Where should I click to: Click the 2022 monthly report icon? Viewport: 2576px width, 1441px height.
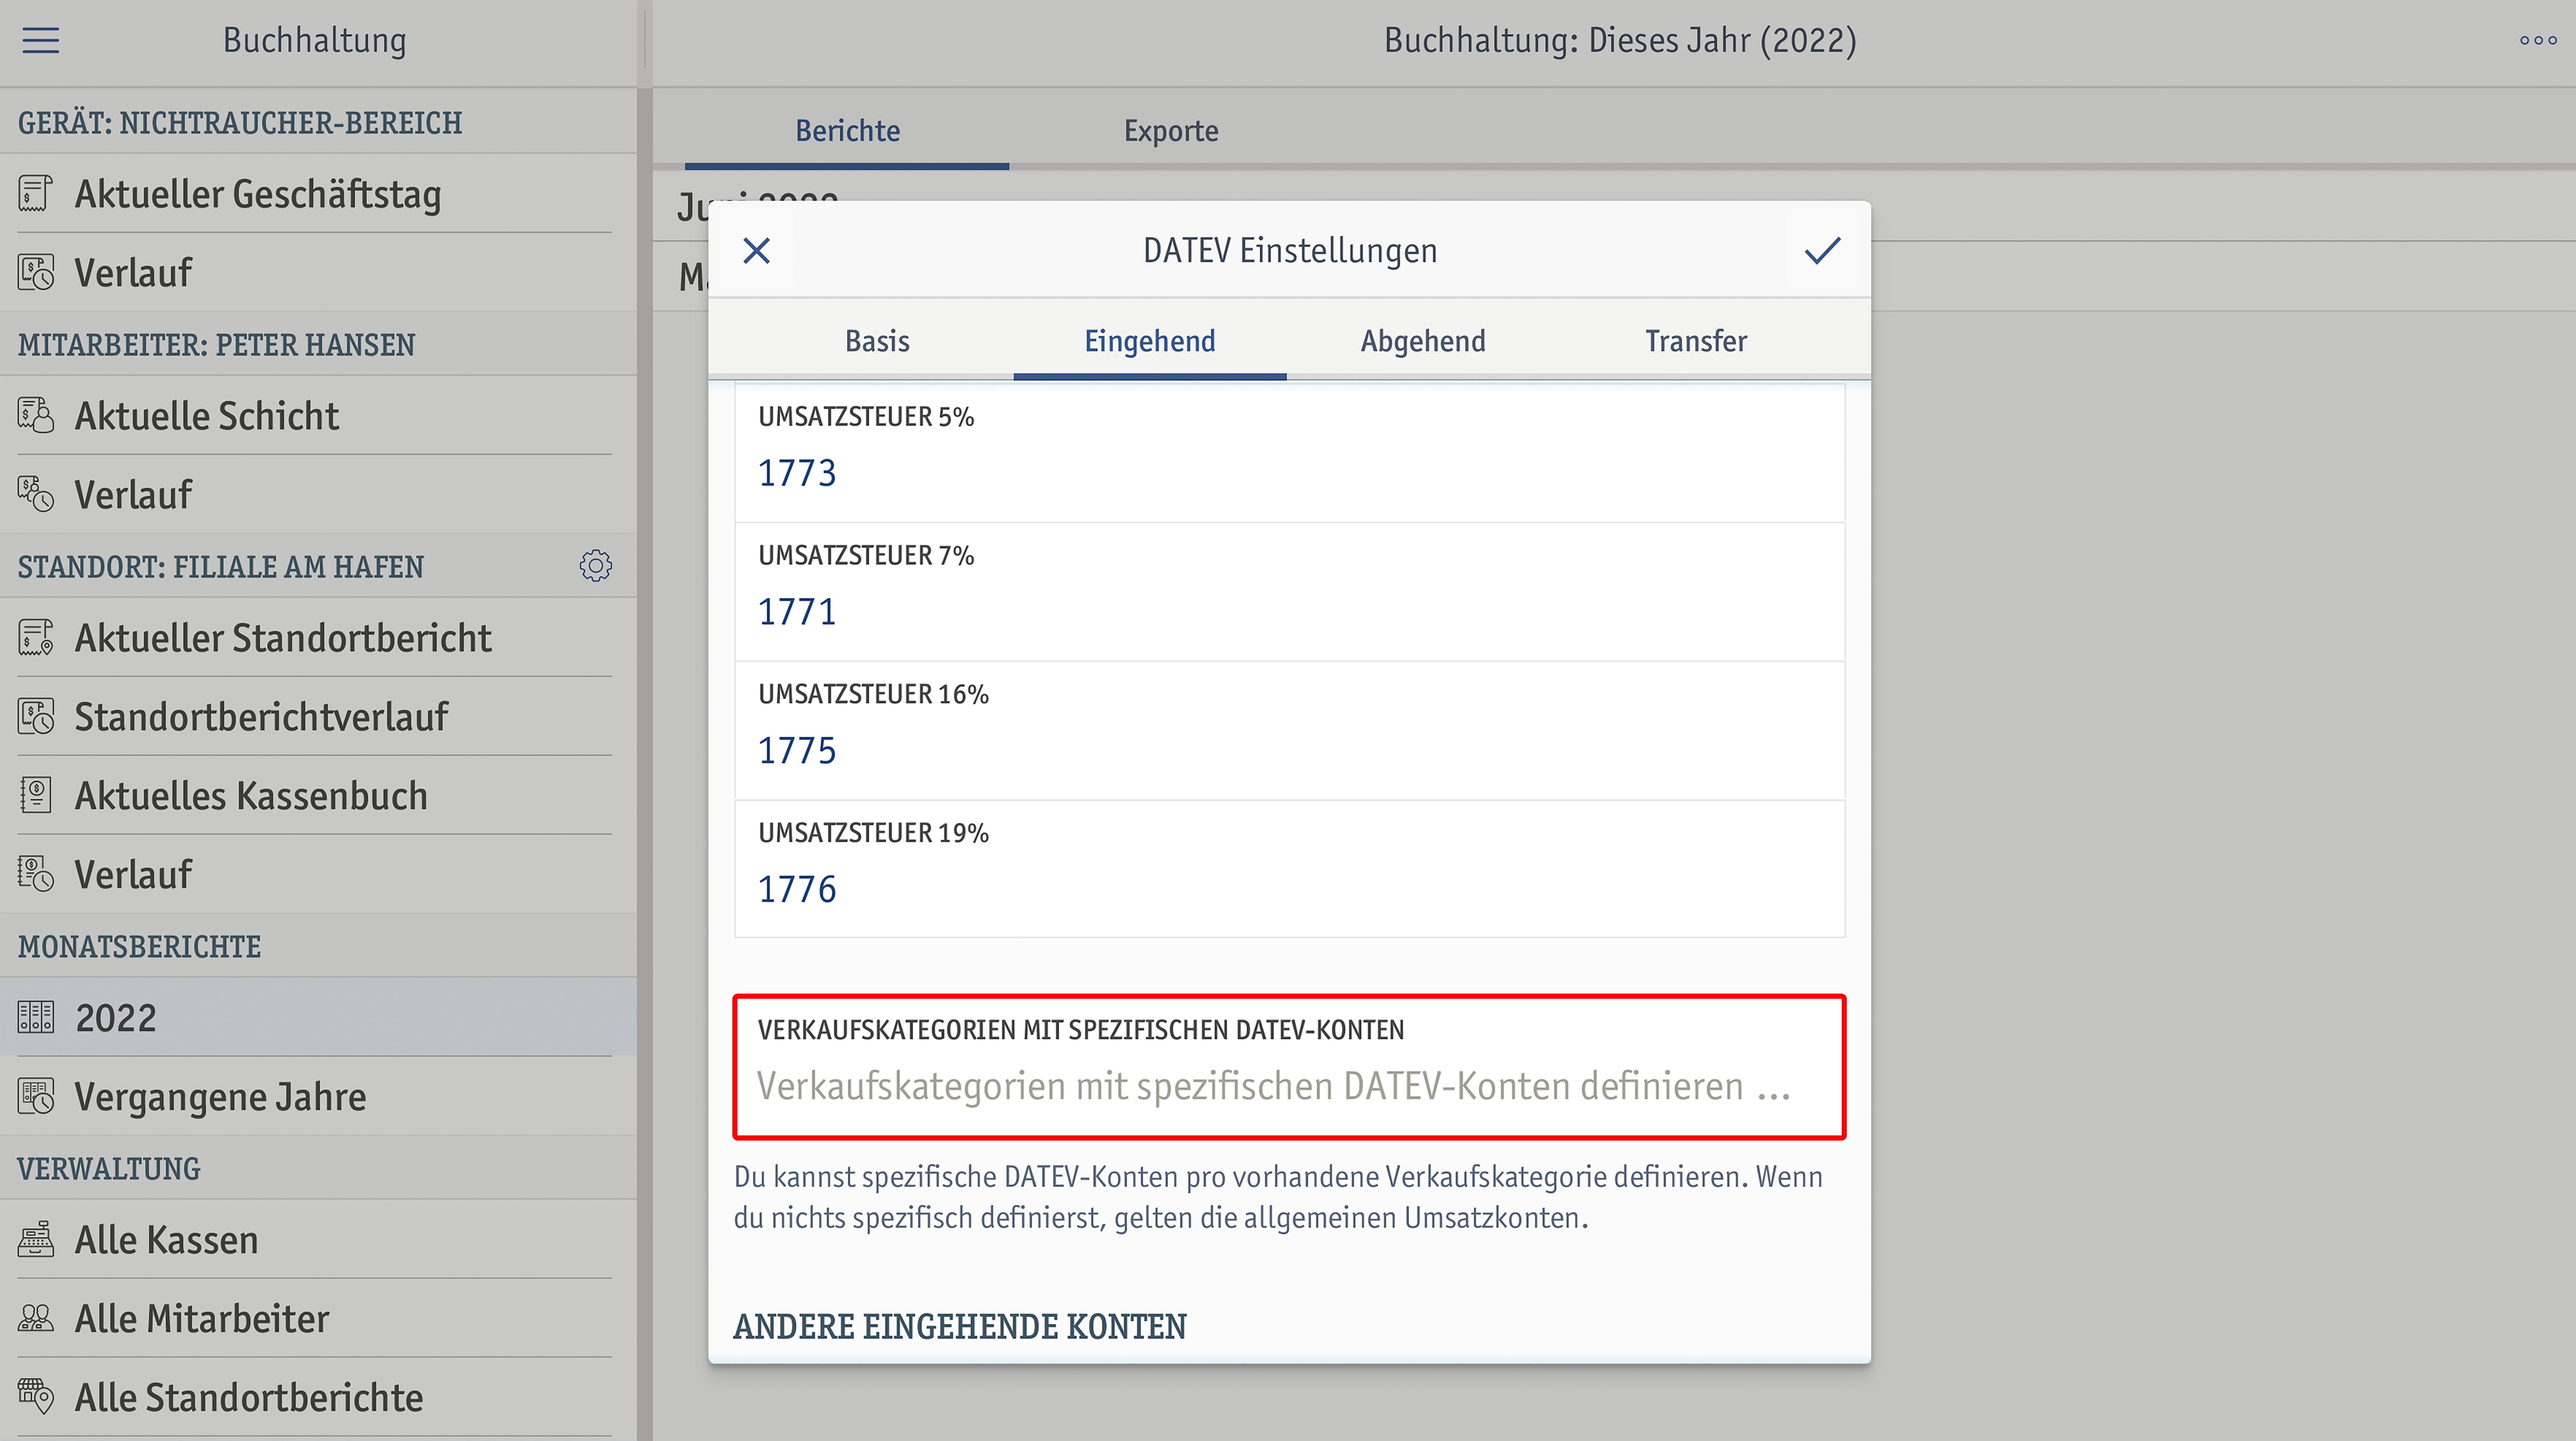[x=36, y=1017]
